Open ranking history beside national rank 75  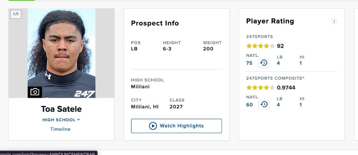263,63
